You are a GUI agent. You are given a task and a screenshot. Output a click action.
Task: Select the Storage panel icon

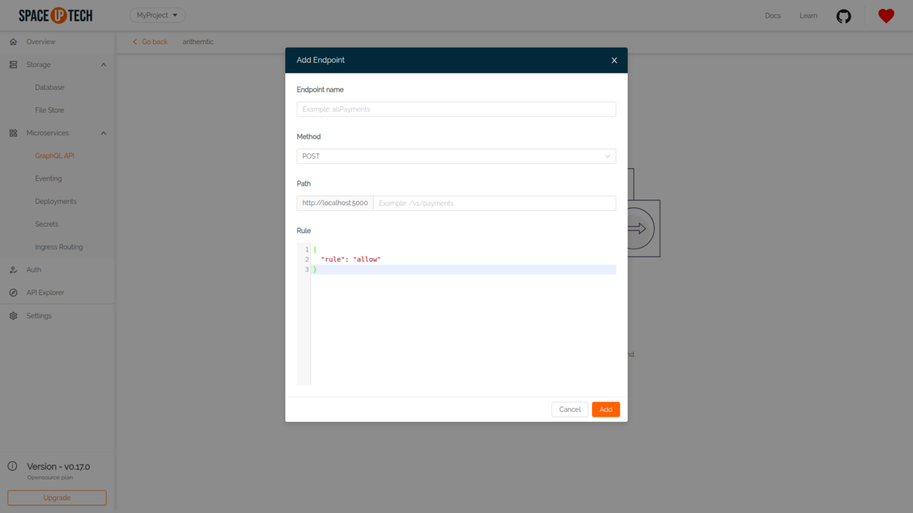pos(12,64)
